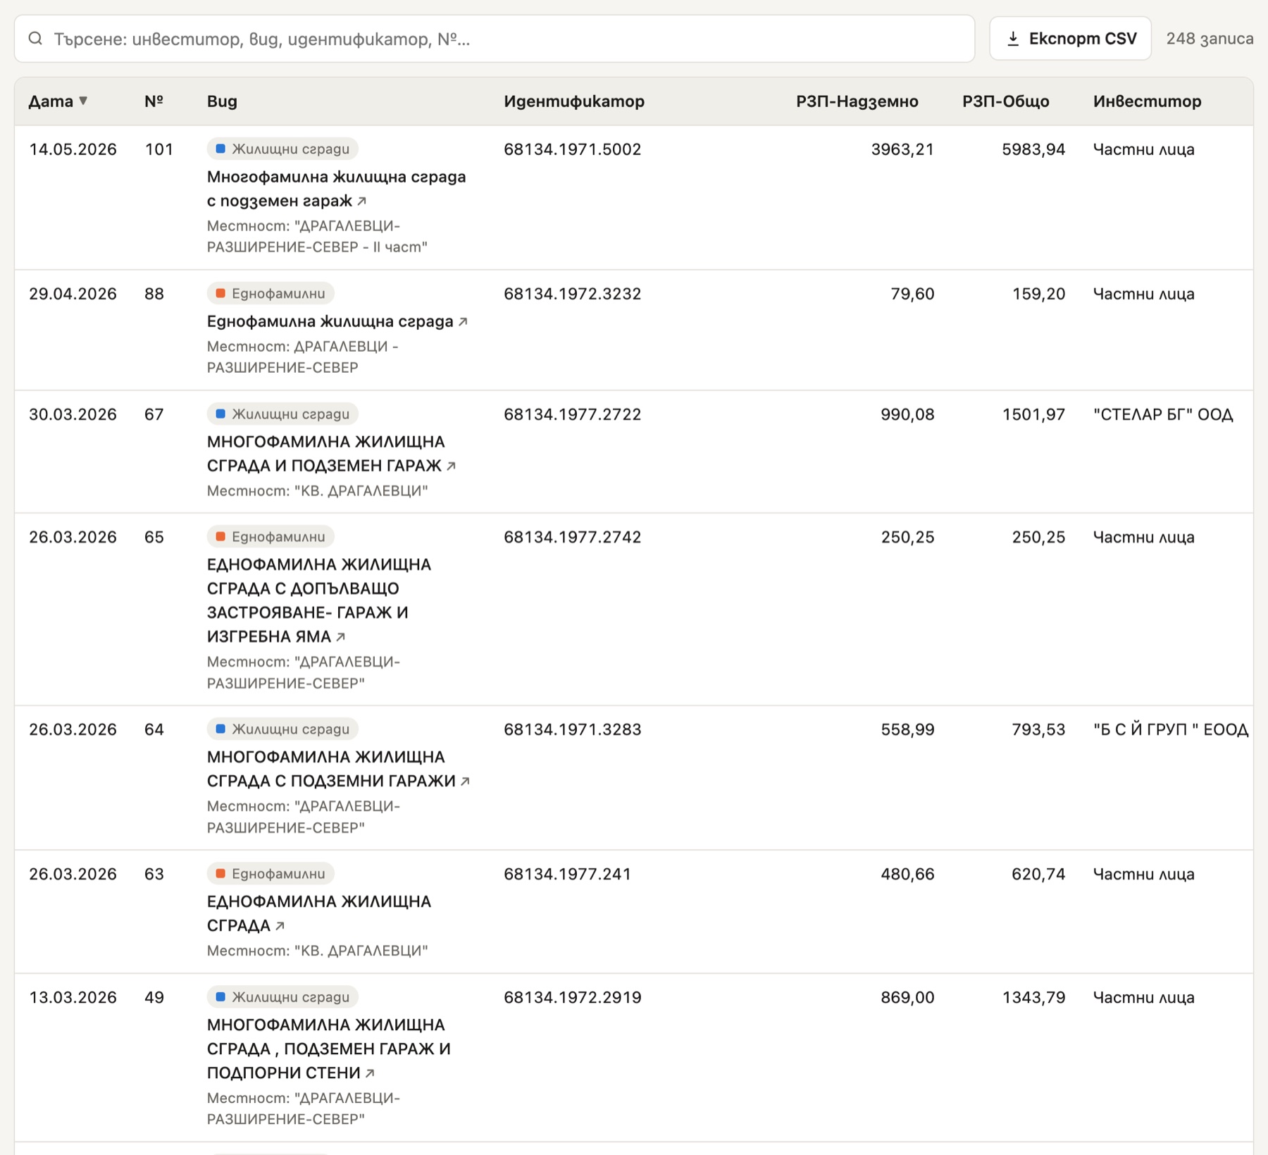Open link ЕДНОФАМИЛНА ЖИЛИЩНА СГРАДА С ДОПЪЛВАЩО ЗАСТРОЯВАНЕ

[x=318, y=600]
